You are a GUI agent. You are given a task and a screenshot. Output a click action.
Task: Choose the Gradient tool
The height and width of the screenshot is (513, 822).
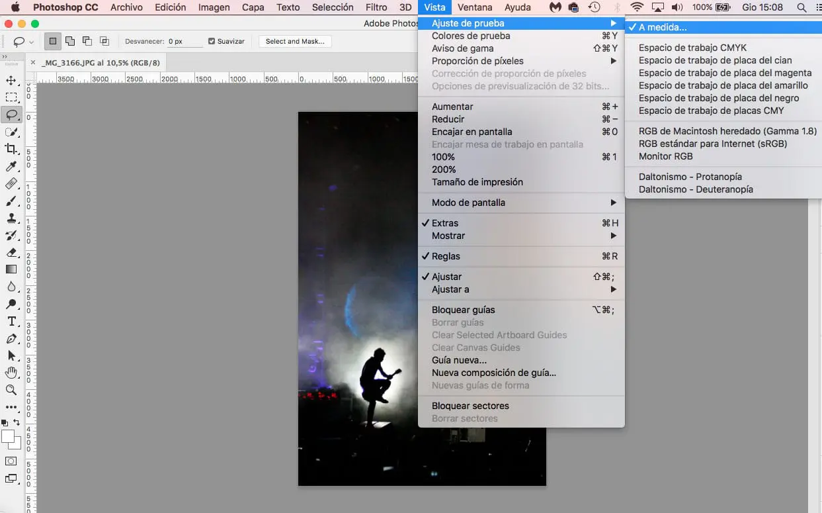click(11, 269)
